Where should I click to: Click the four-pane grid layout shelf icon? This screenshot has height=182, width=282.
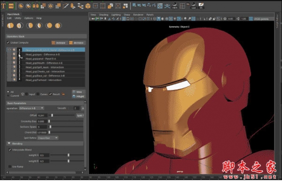(182, 6)
